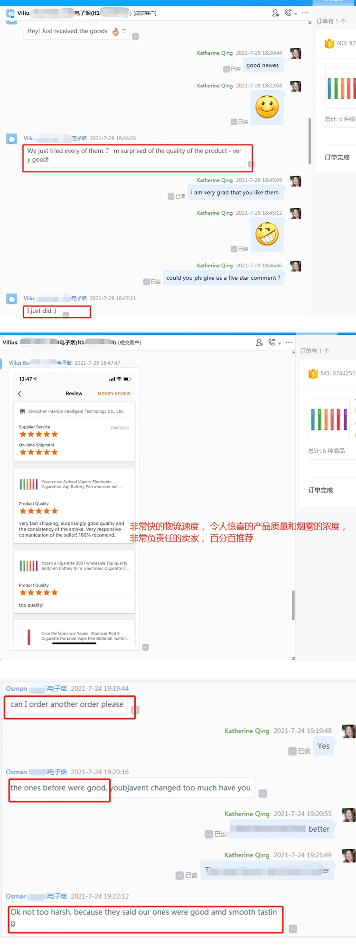The width and height of the screenshot is (356, 950).
Task: Click the Supplier Service five-star rating
Action: (x=38, y=434)
